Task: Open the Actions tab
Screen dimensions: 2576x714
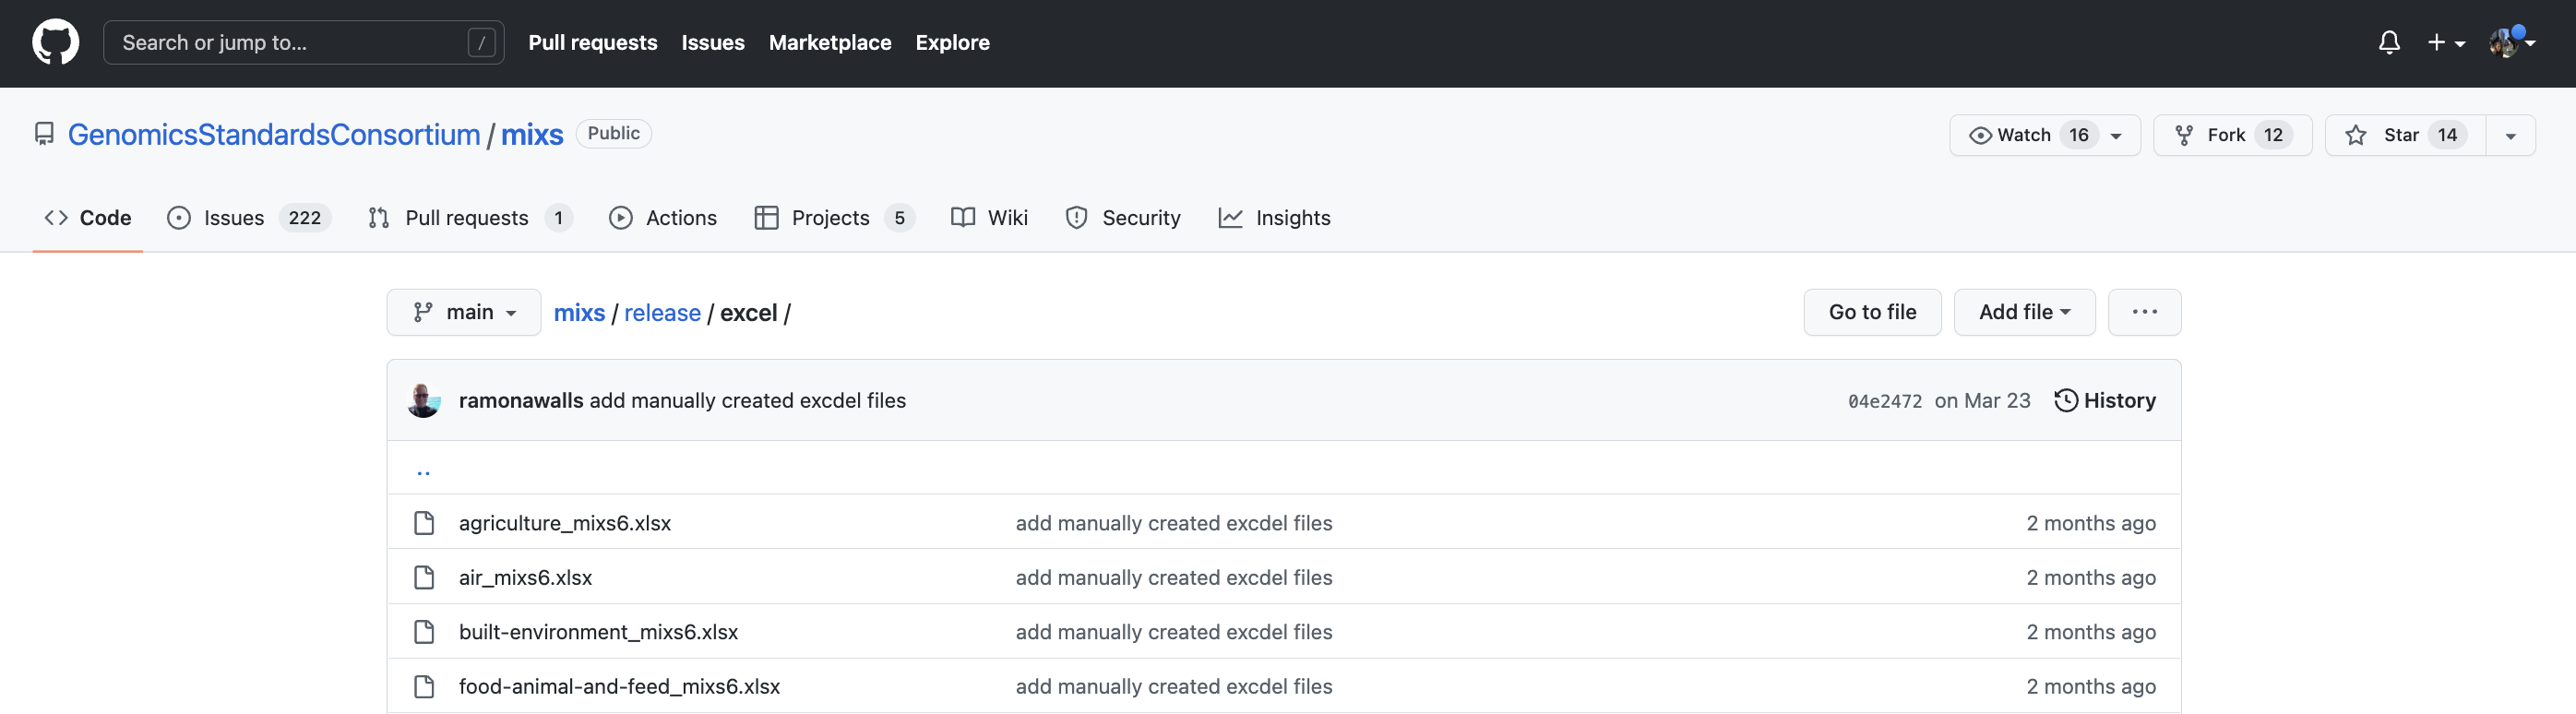Action: [663, 218]
